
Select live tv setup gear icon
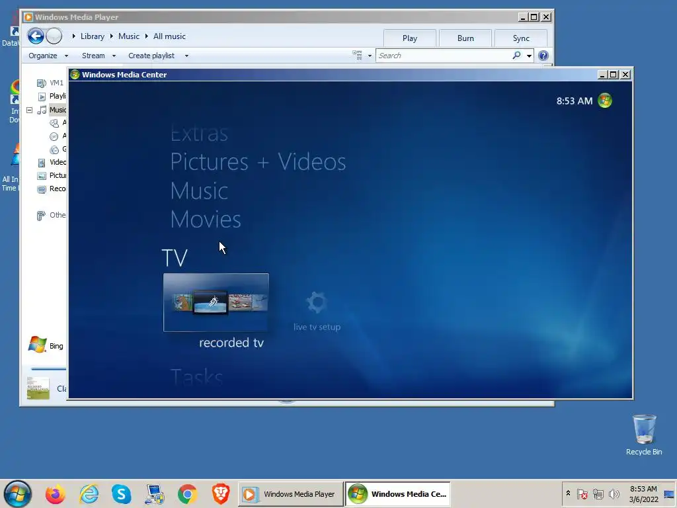click(x=317, y=302)
